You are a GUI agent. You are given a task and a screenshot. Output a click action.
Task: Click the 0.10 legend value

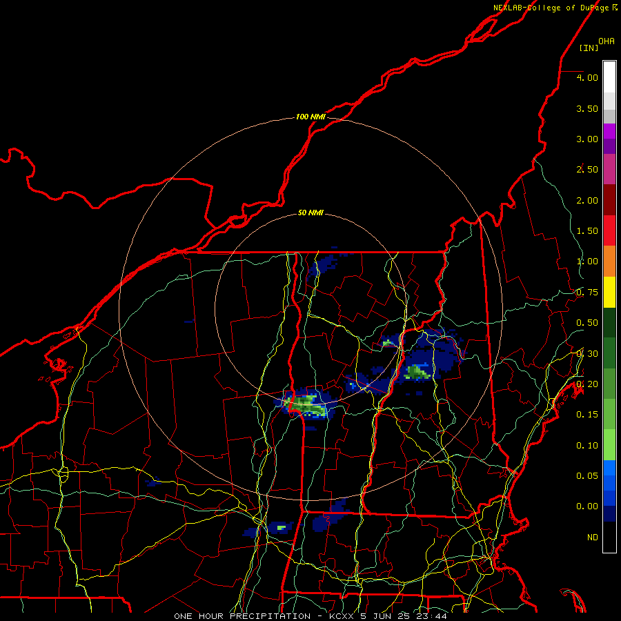[587, 446]
